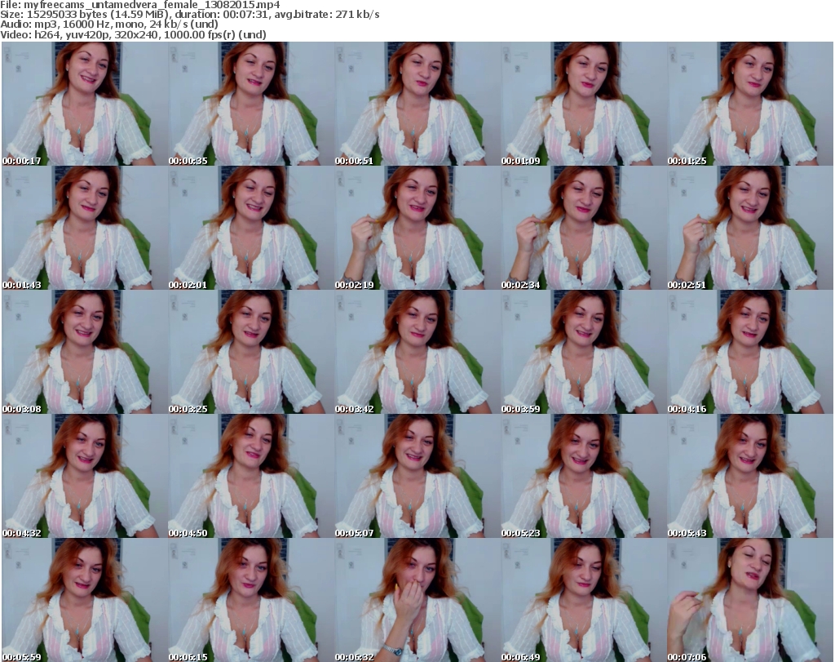Select the Video h264 info line
835x662 pixels.
133,34
